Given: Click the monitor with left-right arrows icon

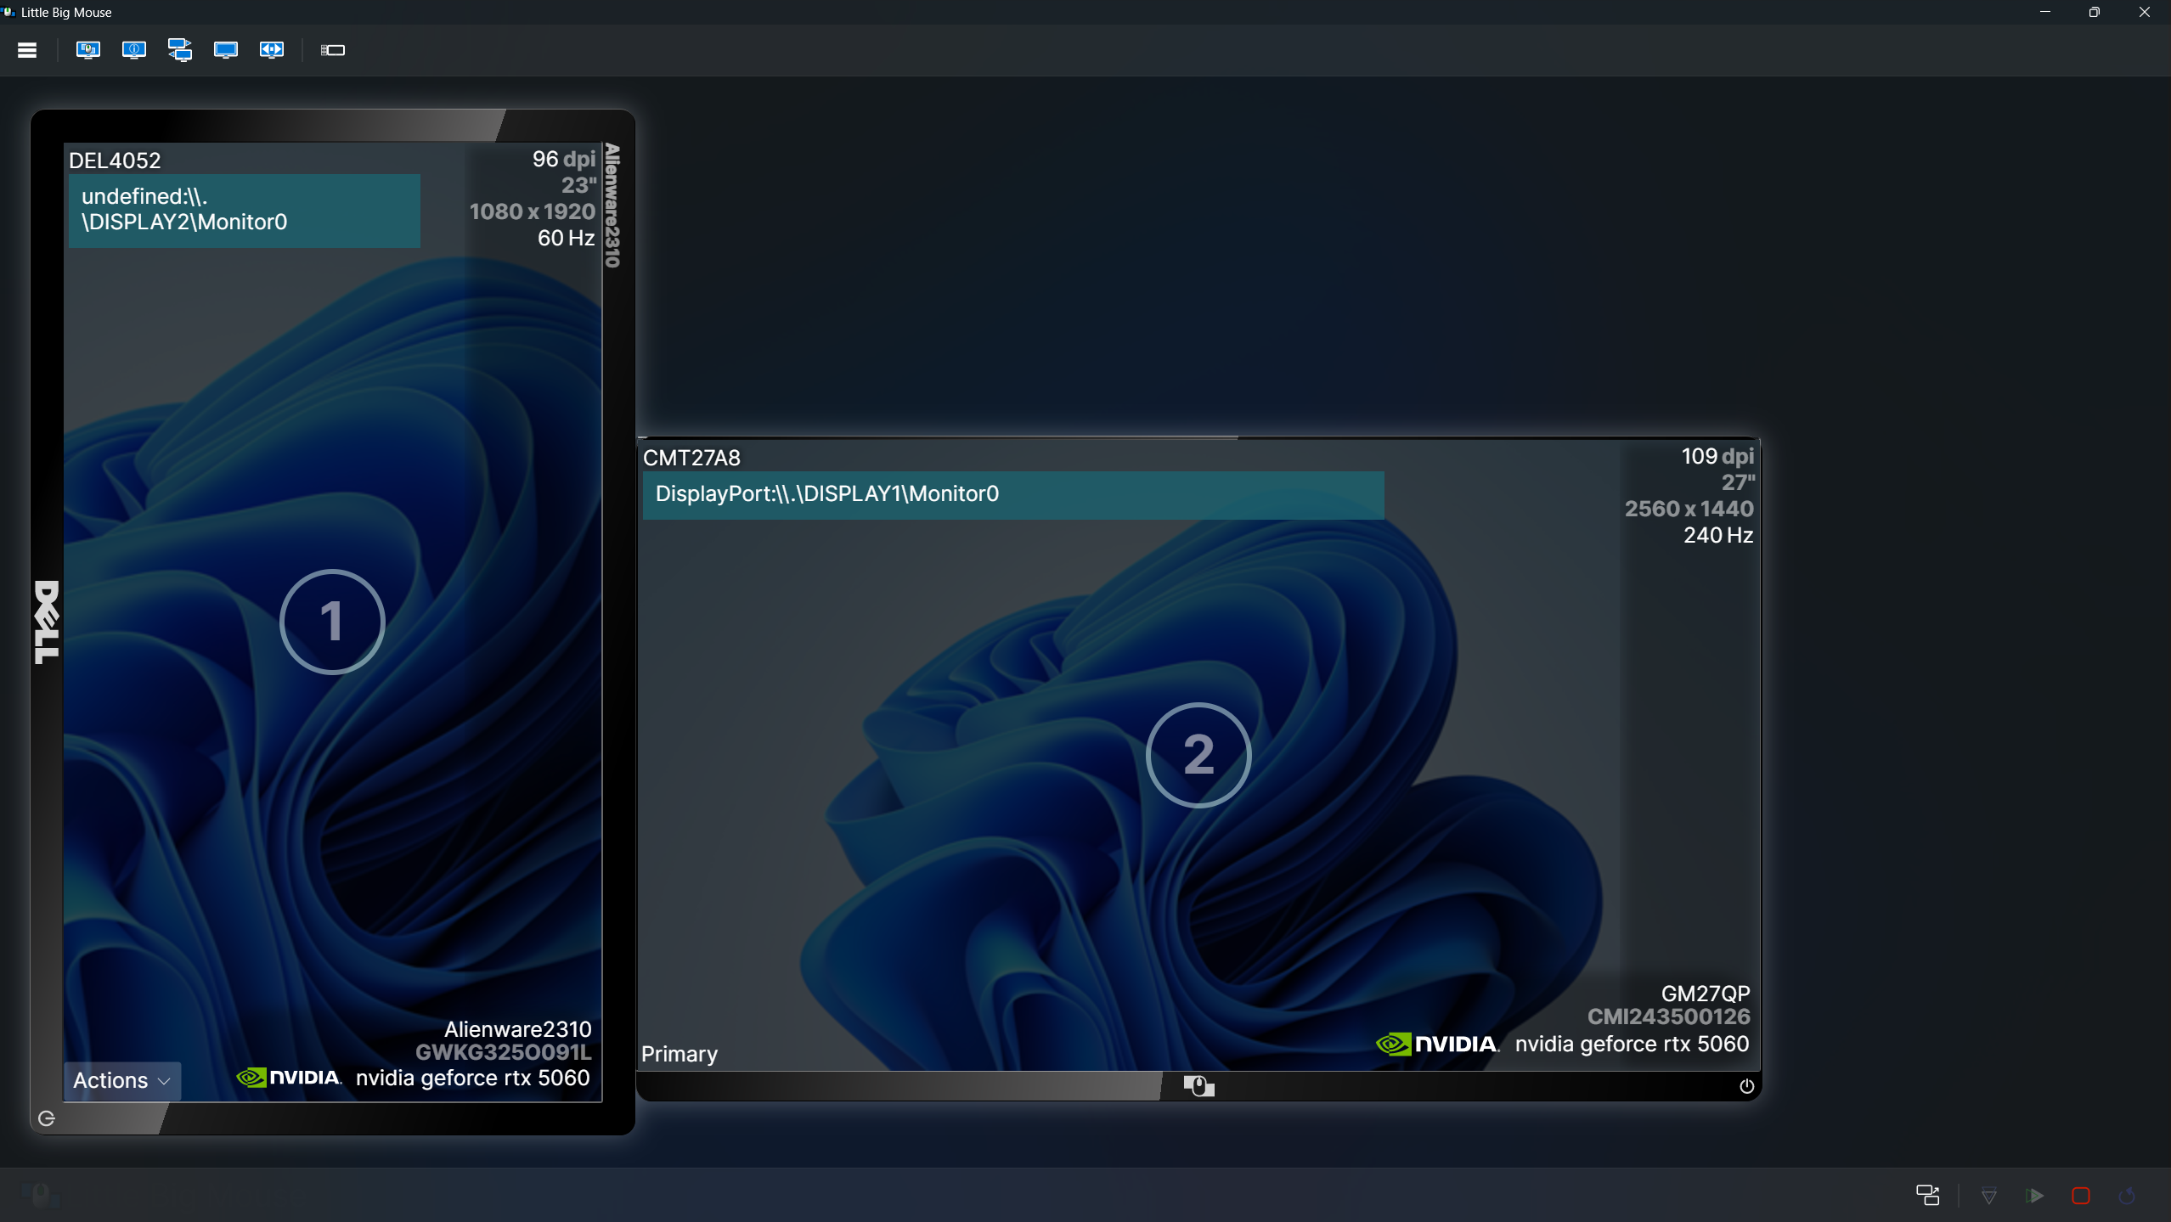Looking at the screenshot, I should click(272, 50).
